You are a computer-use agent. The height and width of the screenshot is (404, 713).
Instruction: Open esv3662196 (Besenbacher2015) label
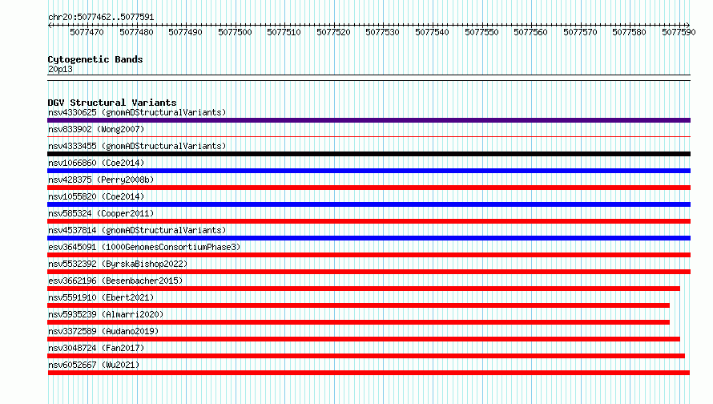[115, 281]
